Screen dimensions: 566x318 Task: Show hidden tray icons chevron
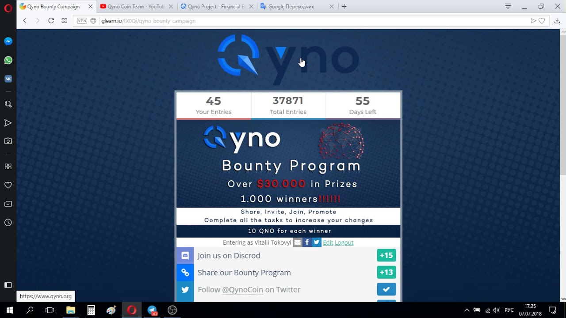[467, 310]
